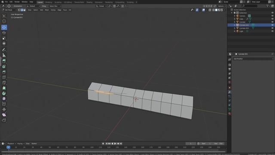Enable edge select mode
Viewport: 275px width, 155px height.
point(22,10)
